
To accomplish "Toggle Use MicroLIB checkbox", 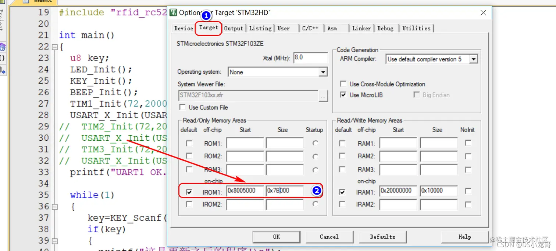I will [343, 95].
